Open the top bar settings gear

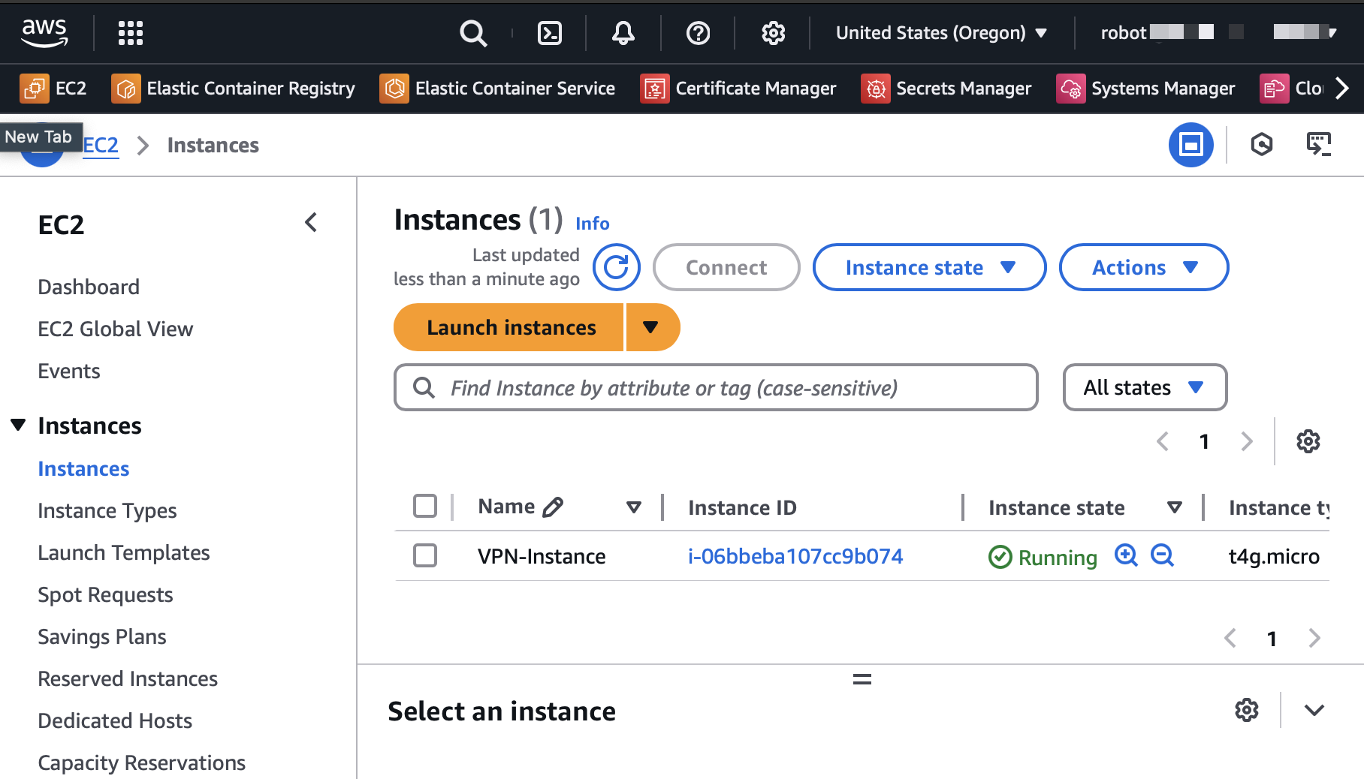[774, 32]
